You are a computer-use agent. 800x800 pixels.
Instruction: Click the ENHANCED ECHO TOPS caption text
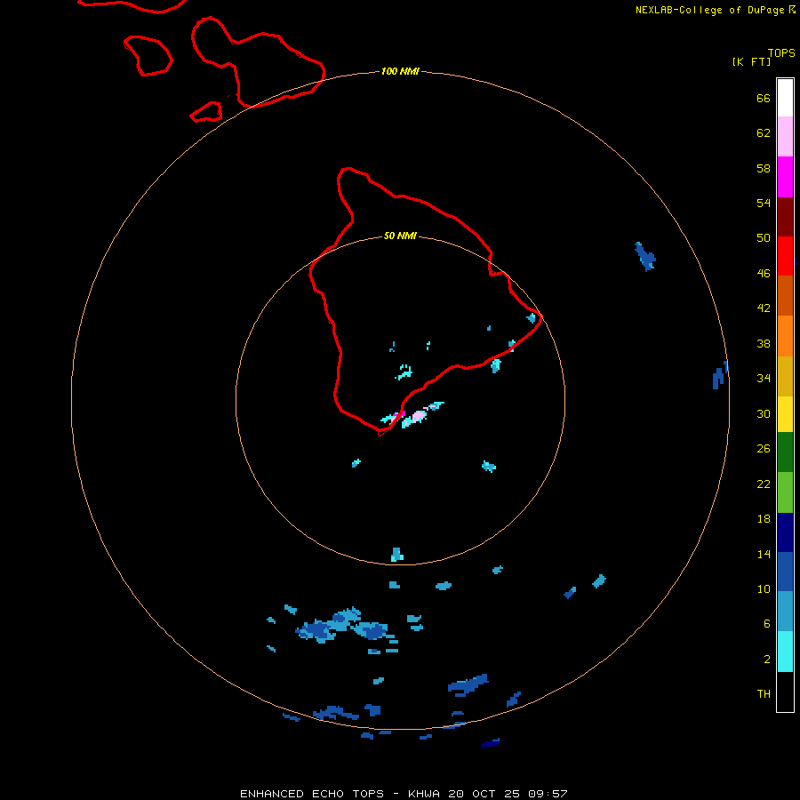(404, 794)
